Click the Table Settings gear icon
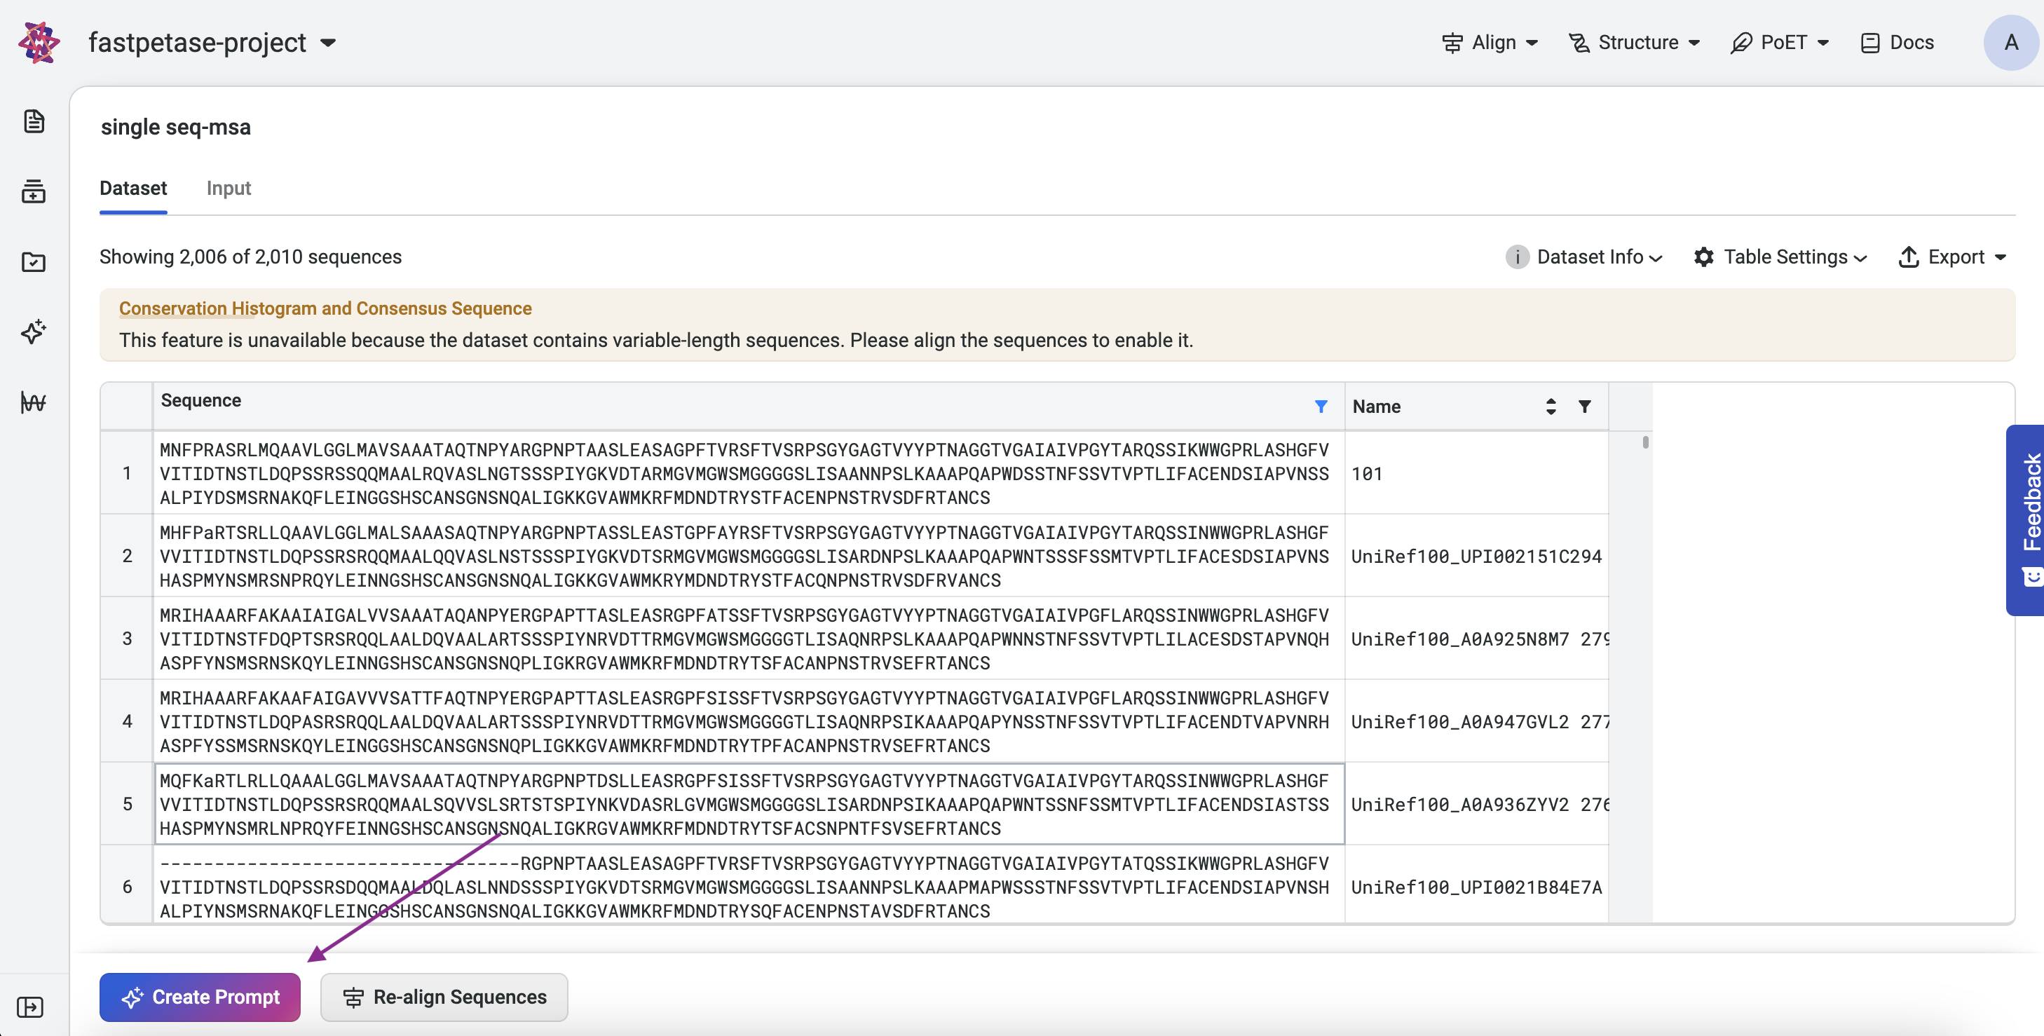The width and height of the screenshot is (2044, 1036). pyautogui.click(x=1703, y=257)
